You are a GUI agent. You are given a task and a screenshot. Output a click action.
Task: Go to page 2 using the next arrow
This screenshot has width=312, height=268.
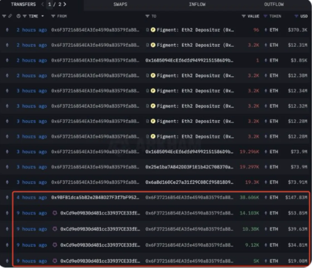tap(65, 4)
